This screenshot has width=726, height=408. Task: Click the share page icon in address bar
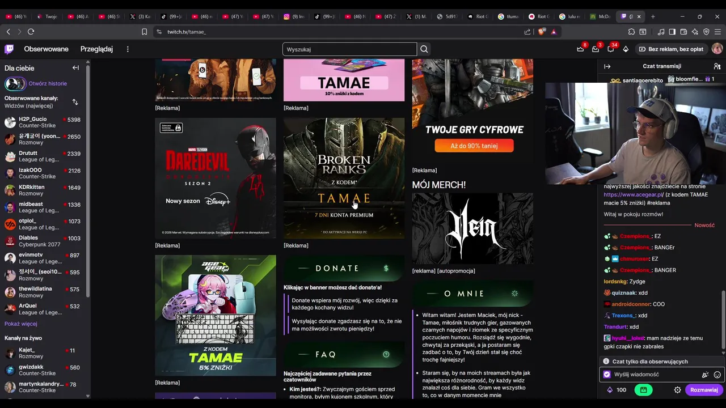click(x=527, y=32)
